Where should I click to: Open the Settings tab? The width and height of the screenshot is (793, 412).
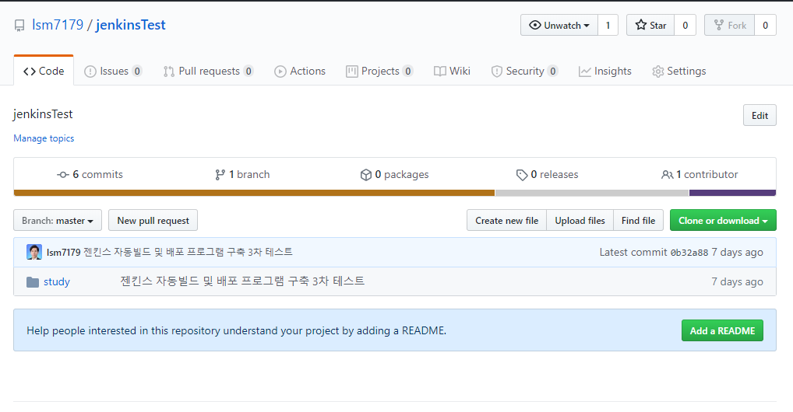679,72
